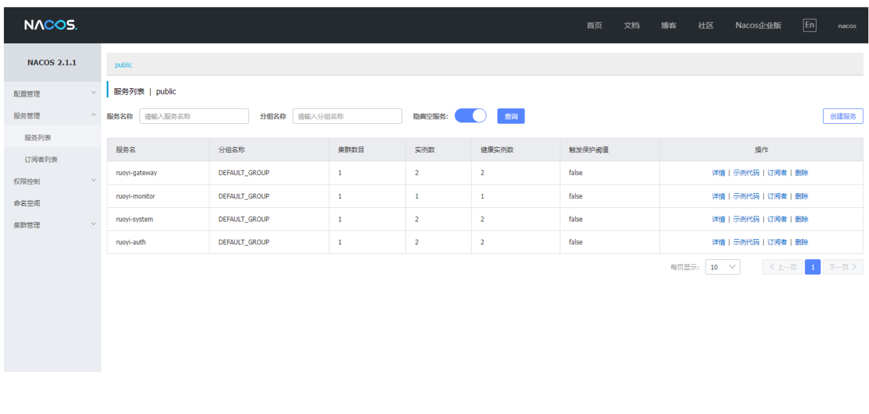Focus the 服务名称 input field
This screenshot has width=869, height=414.
(194, 117)
